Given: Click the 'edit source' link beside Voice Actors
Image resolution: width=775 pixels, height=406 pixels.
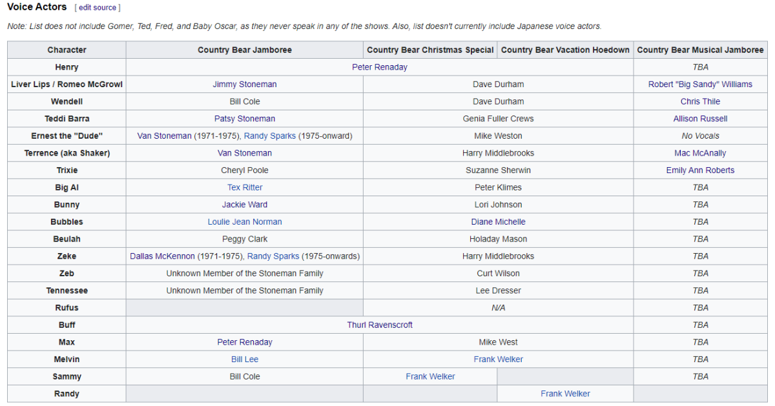Looking at the screenshot, I should [x=96, y=8].
